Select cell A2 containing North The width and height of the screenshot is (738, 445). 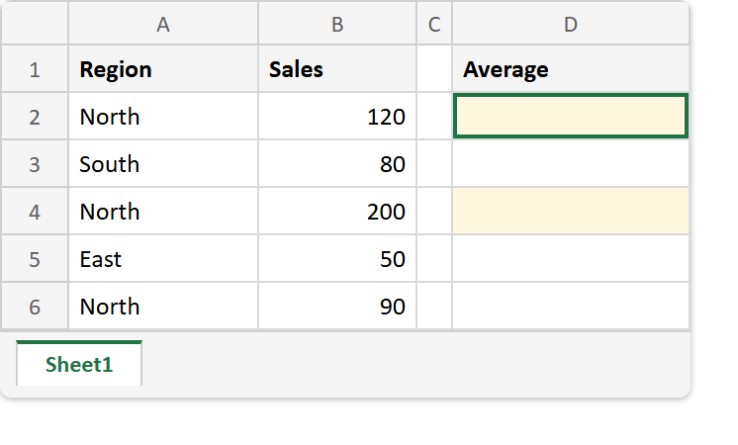tap(163, 116)
